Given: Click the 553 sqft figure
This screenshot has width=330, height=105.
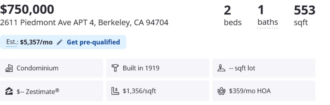Looking at the screenshot, I should 304,11.
